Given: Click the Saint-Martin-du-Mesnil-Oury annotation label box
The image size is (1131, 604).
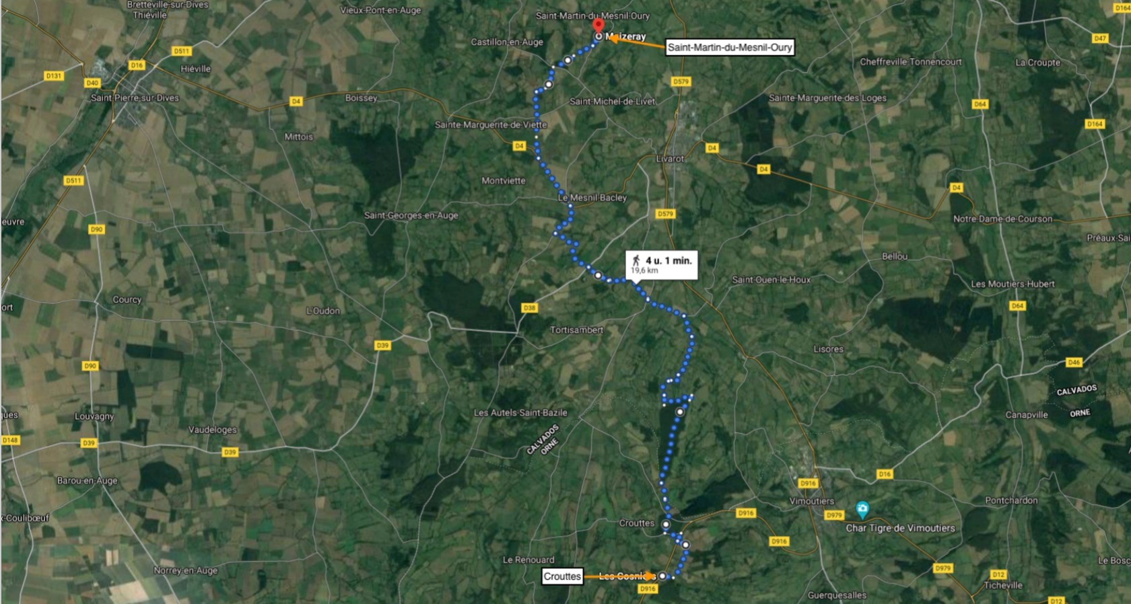Looking at the screenshot, I should pos(730,47).
